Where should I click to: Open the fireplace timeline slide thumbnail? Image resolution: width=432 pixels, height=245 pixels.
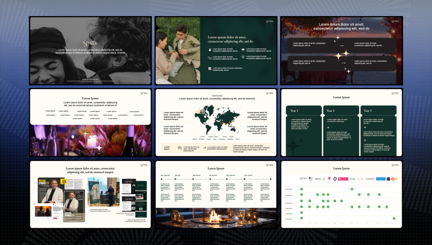click(x=216, y=194)
